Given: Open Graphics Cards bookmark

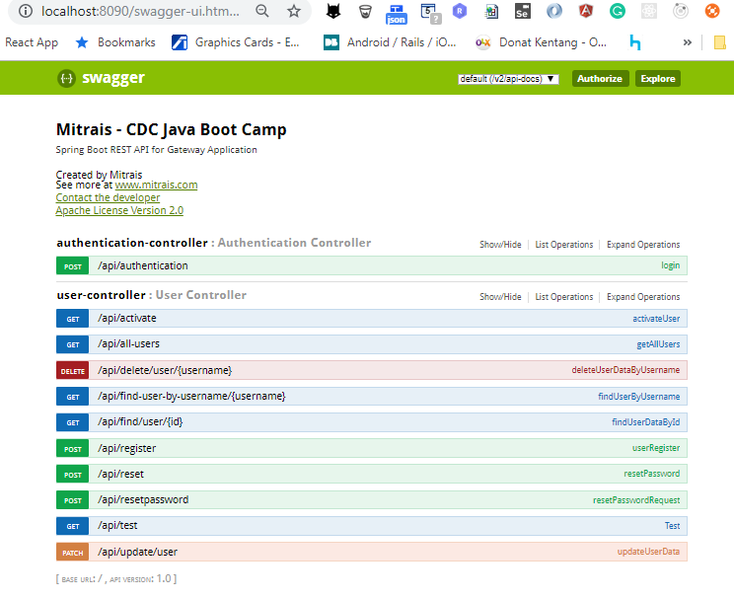Looking at the screenshot, I should 236,42.
